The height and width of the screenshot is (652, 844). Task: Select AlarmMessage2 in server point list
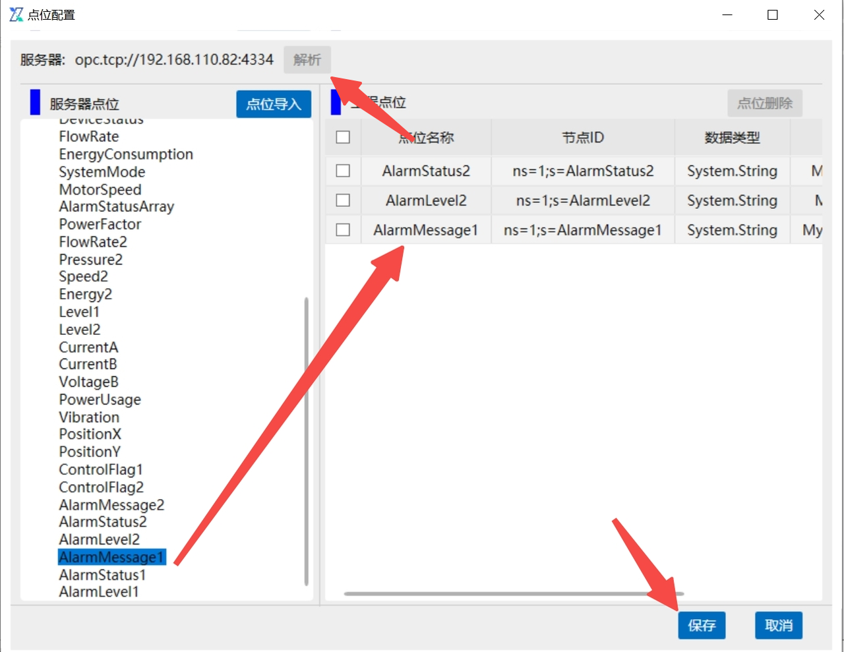pos(111,505)
